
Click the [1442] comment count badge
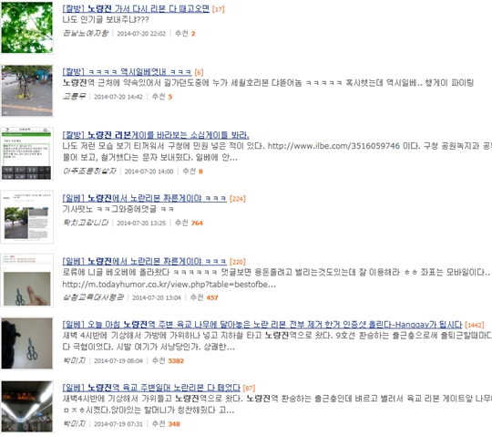pyautogui.click(x=475, y=325)
